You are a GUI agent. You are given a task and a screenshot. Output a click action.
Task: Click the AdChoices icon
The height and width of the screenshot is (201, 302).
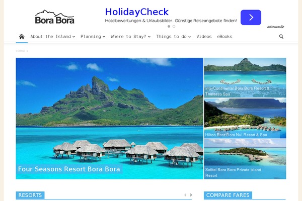click(276, 27)
